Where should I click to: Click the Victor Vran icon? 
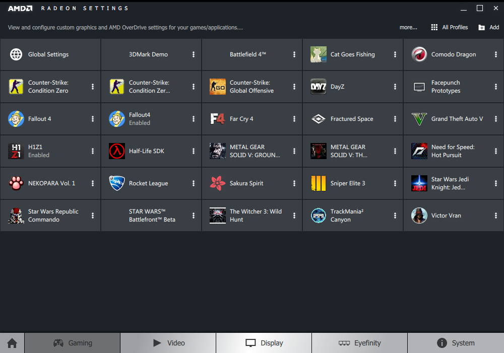tap(419, 216)
